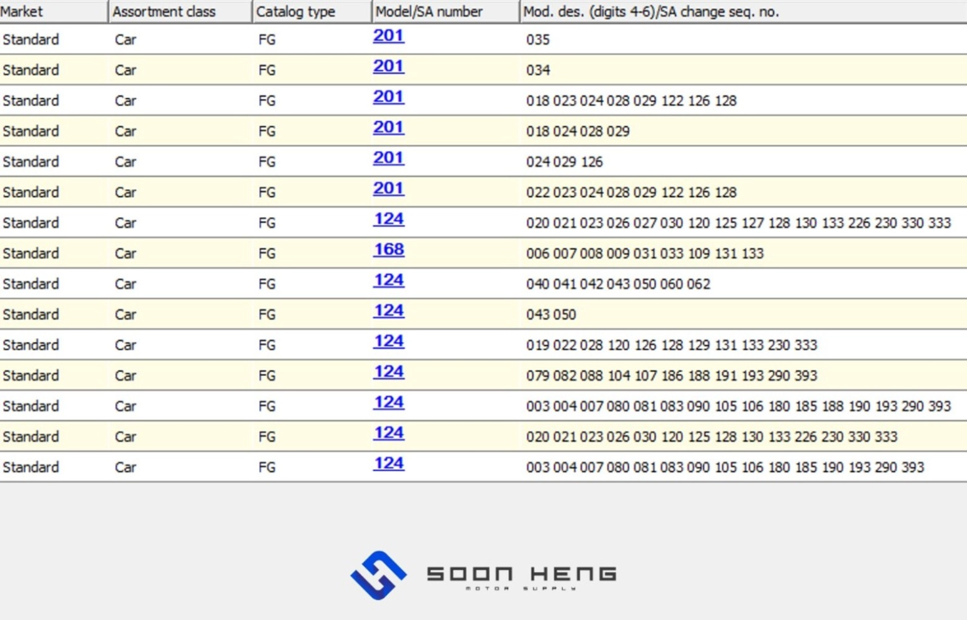Click the Market column header
The image size is (967, 620).
[53, 11]
